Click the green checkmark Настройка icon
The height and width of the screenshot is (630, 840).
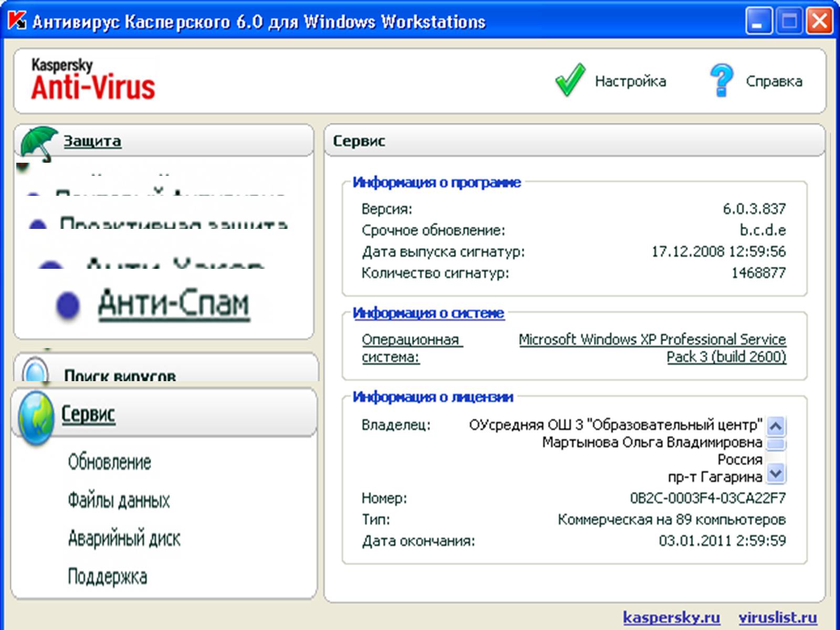570,80
